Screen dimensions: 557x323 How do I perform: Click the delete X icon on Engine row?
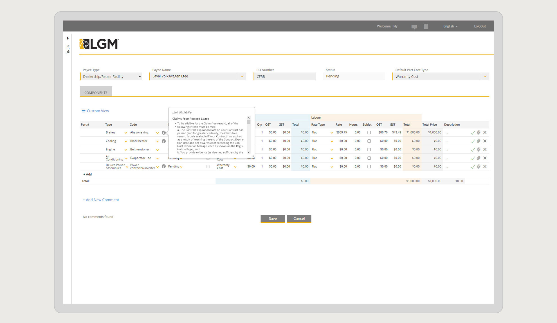click(485, 149)
